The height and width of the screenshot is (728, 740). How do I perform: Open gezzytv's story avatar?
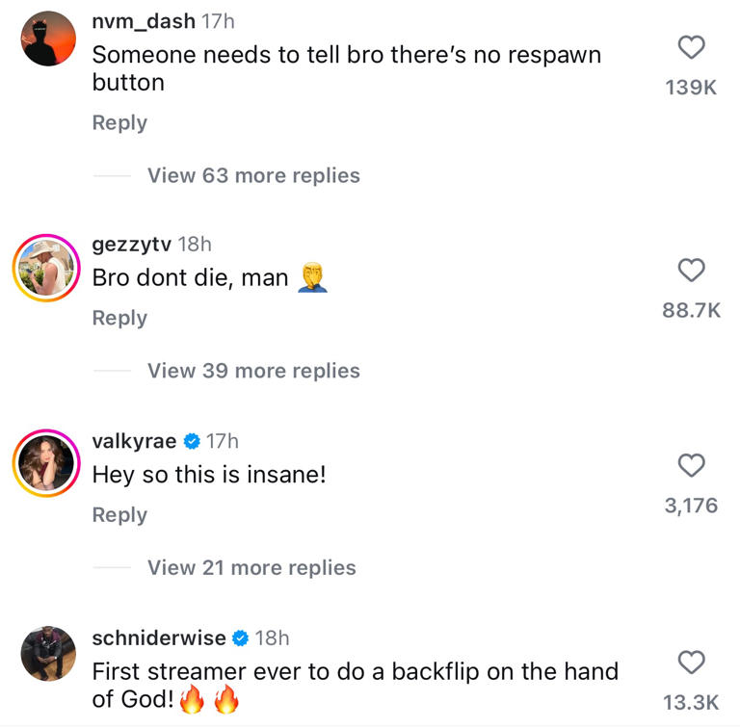pyautogui.click(x=44, y=266)
